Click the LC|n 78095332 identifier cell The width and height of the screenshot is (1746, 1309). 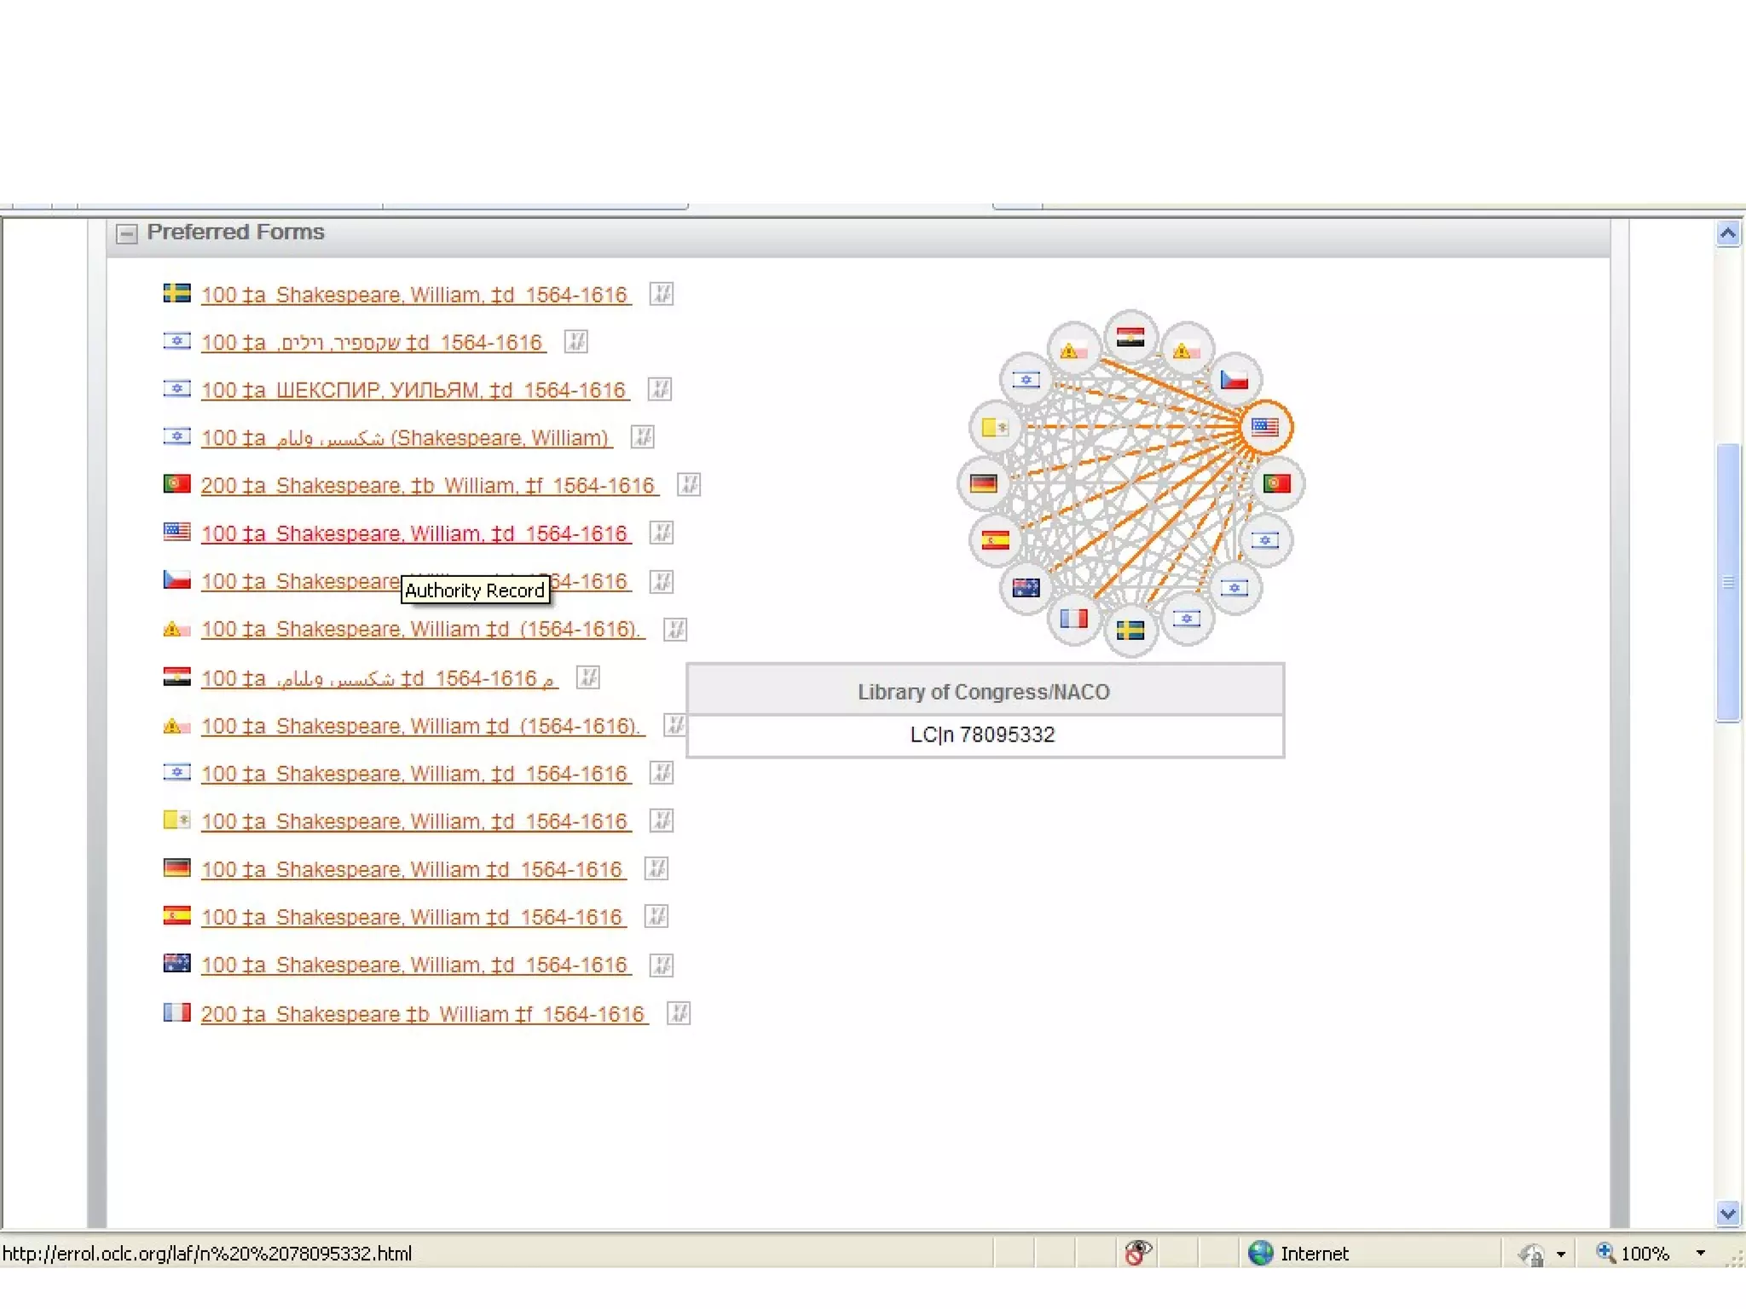click(984, 735)
